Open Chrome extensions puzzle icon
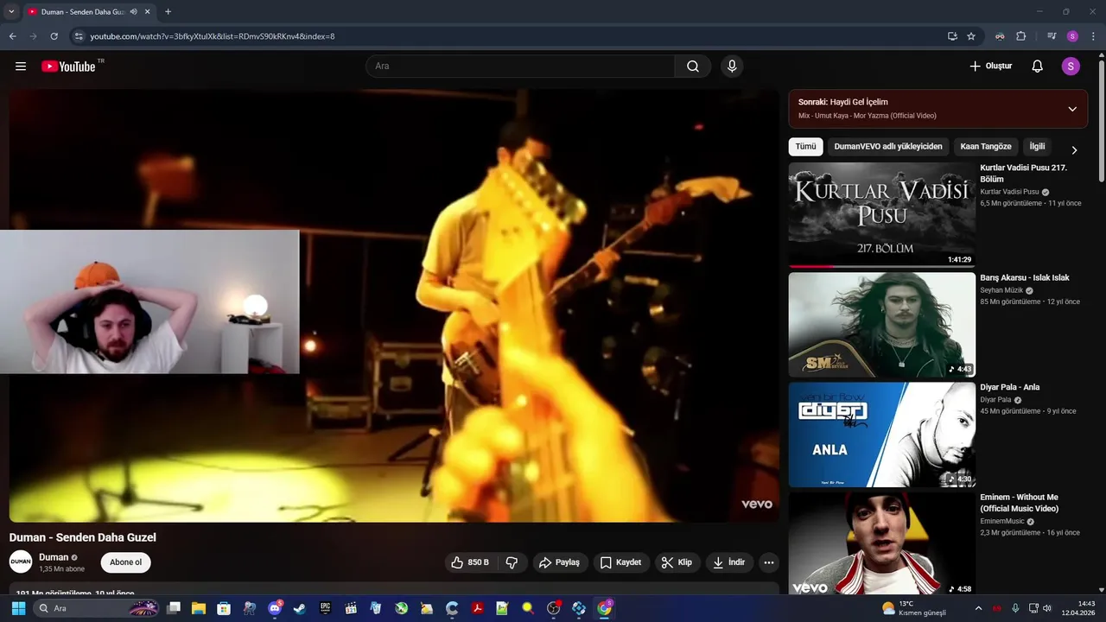The height and width of the screenshot is (622, 1106). (x=1021, y=36)
